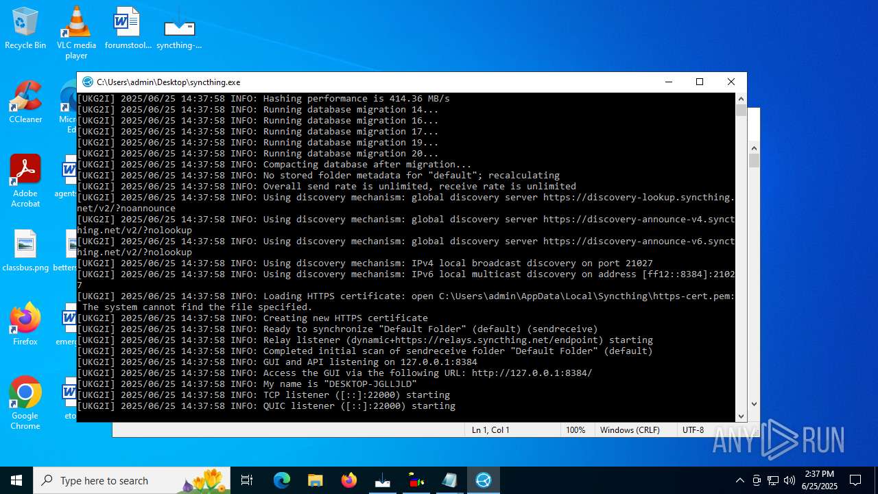878x494 pixels.
Task: Click the "GUI and API listening on 127.0.0.1:8384" line
Action: [x=277, y=362]
